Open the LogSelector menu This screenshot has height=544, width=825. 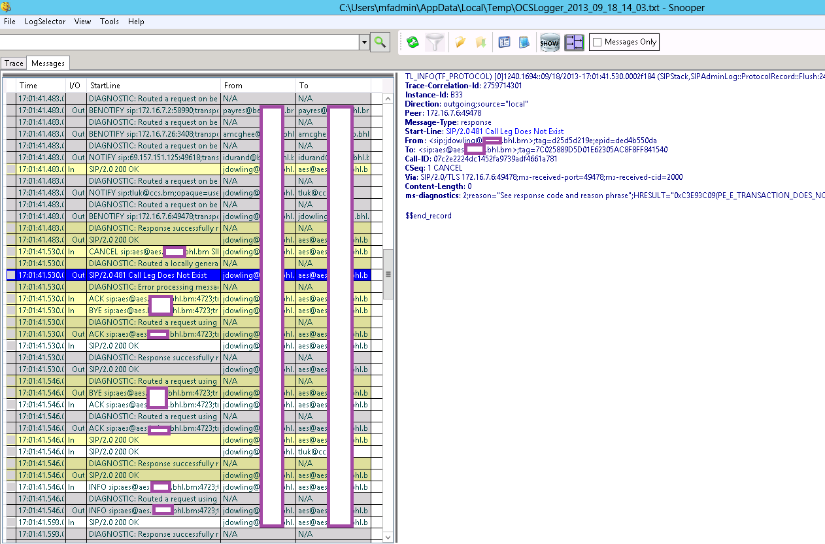click(45, 22)
